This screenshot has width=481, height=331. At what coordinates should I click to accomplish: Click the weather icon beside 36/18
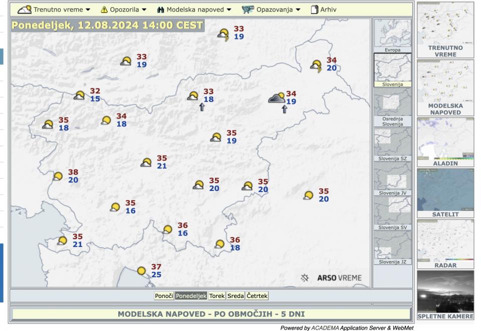(219, 244)
